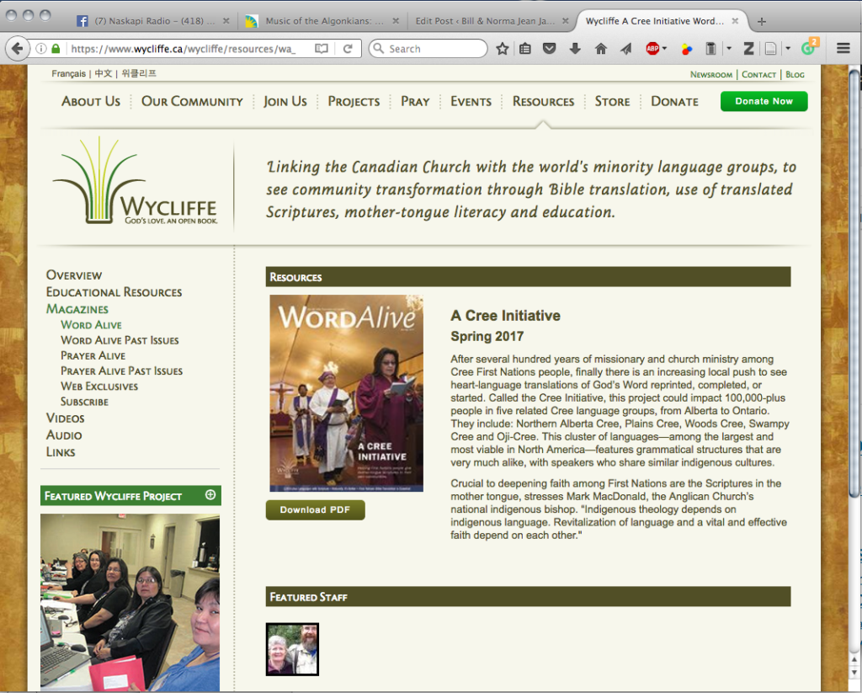Click the featured staff couple photo

[x=292, y=649]
